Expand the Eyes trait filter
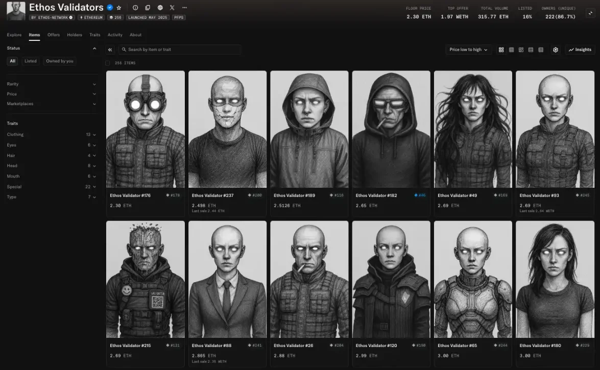The height and width of the screenshot is (370, 600). point(51,145)
